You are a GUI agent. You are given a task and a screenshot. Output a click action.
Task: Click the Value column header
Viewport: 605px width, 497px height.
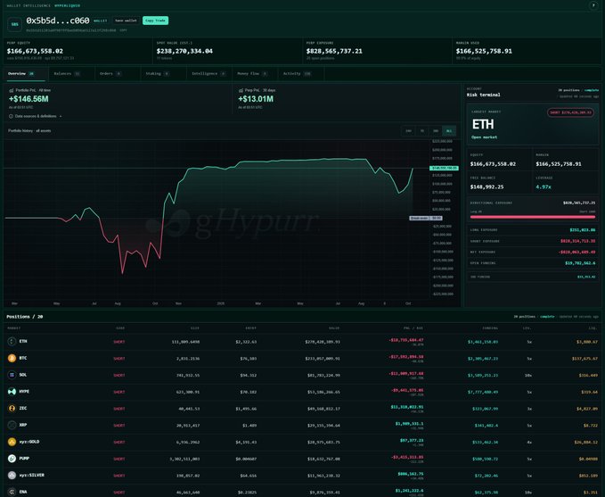(x=334, y=328)
